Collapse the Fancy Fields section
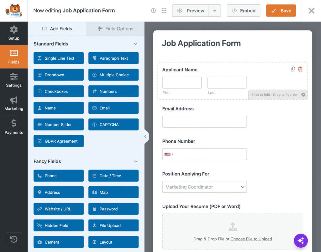 pyautogui.click(x=135, y=161)
